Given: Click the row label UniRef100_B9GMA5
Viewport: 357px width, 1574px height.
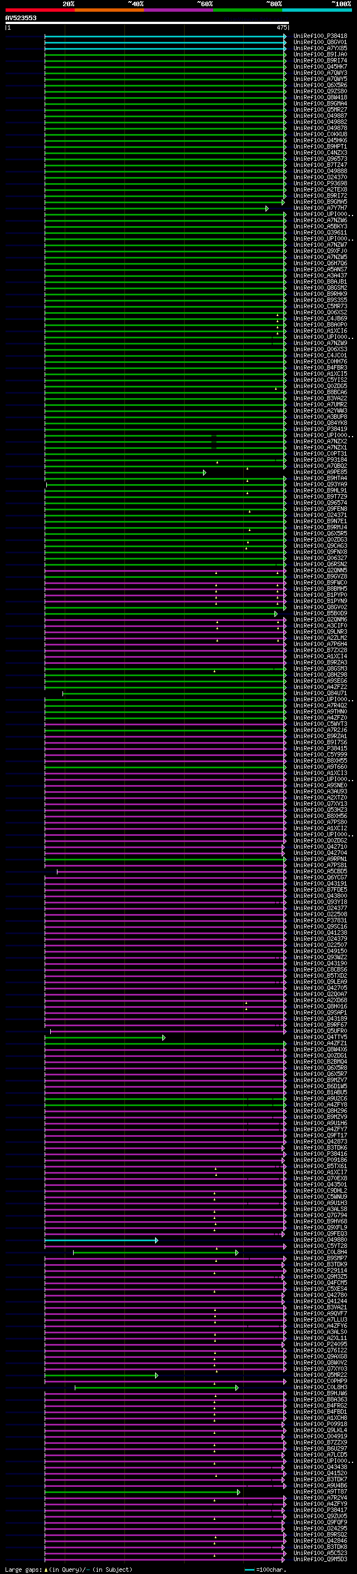Looking at the screenshot, I should point(320,202).
